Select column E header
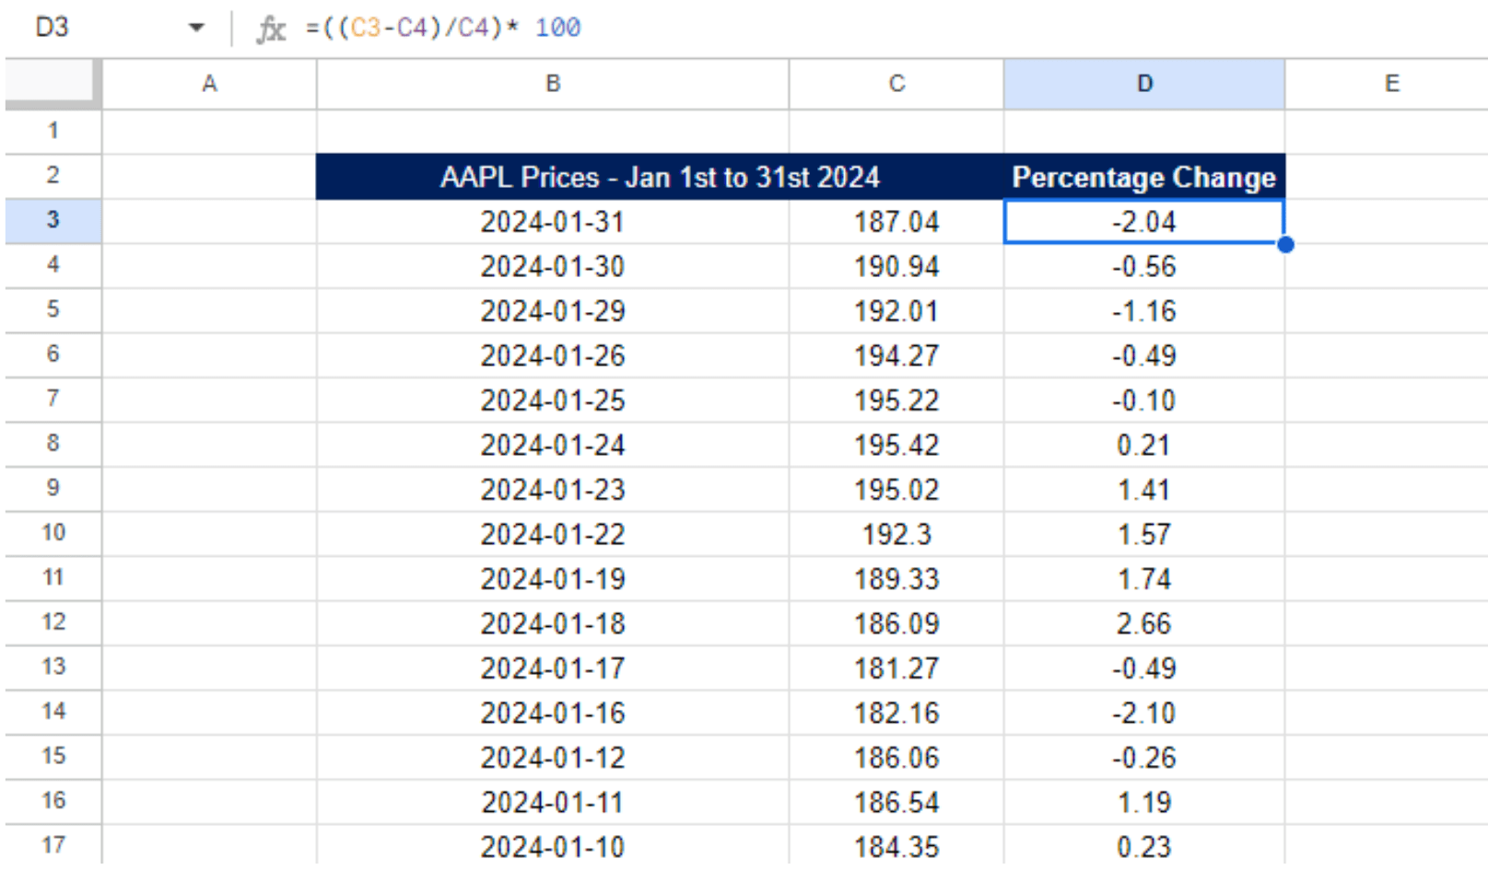This screenshot has width=1488, height=870. click(1391, 84)
